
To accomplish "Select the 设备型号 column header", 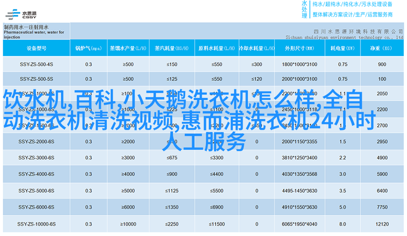I will tap(37, 48).
